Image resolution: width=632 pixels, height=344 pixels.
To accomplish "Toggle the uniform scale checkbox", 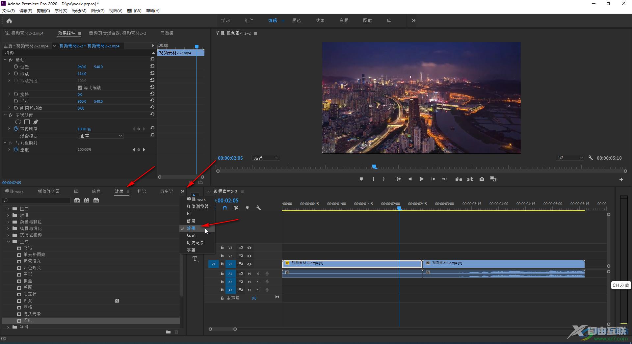I will [x=80, y=88].
